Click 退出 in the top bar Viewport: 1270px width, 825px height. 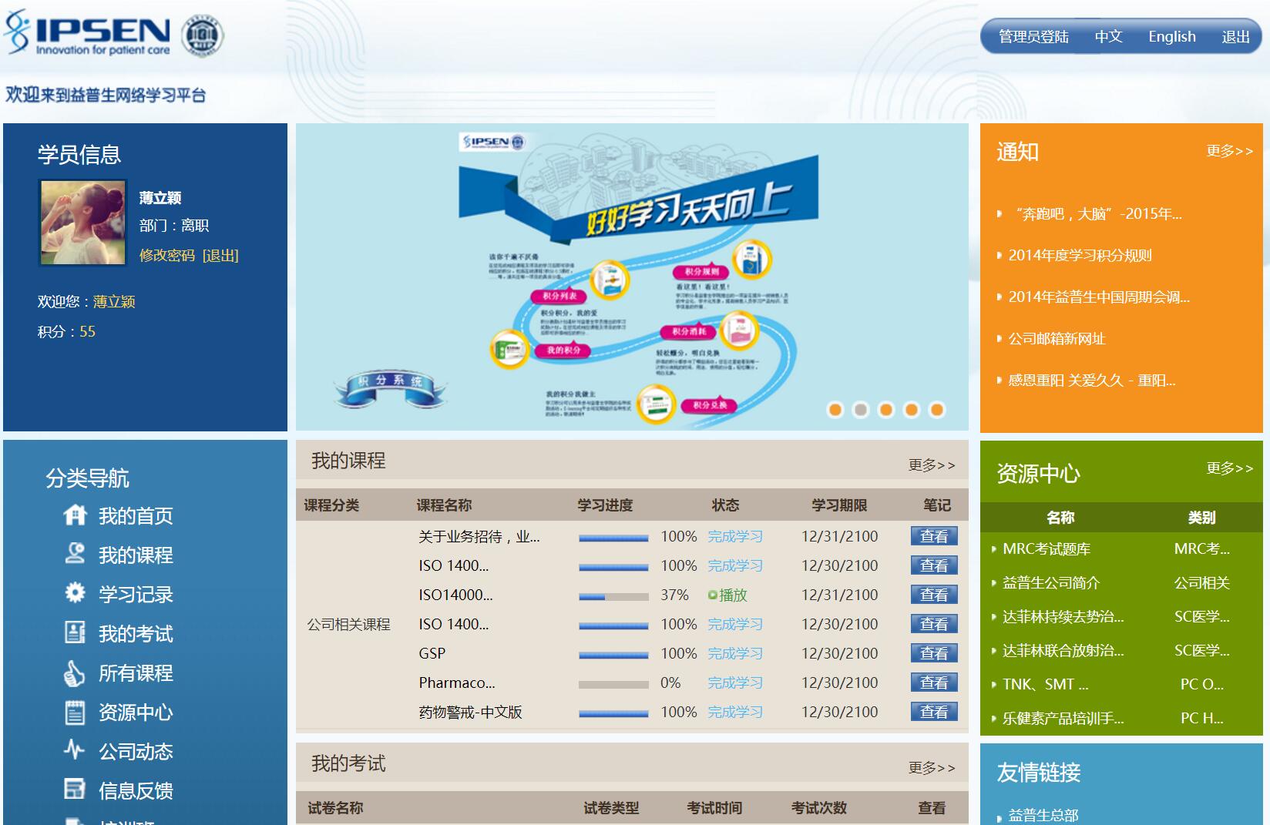tap(1235, 36)
